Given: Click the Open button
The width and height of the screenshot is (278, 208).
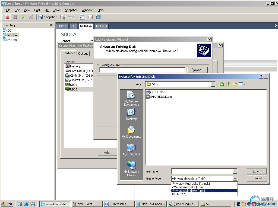Looking at the screenshot, I should coord(257,171).
